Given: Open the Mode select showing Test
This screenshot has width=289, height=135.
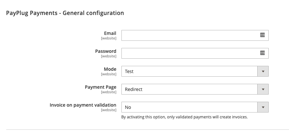Looking at the screenshot, I should [x=190, y=71].
